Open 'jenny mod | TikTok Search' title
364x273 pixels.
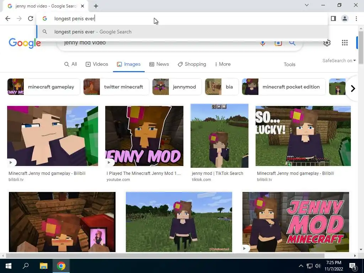pos(217,173)
